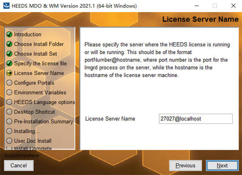Screen dimensions: 242x175
Task: Cancel the HEEDS installation
Action: (19, 165)
